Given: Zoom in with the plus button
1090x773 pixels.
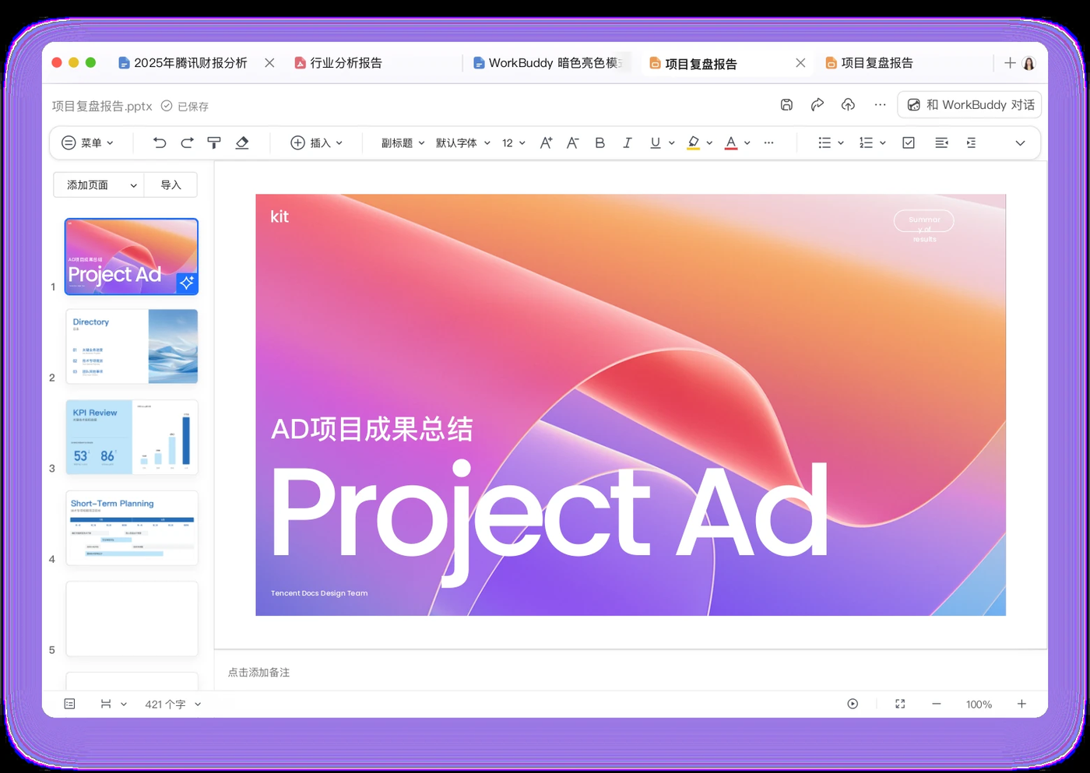Looking at the screenshot, I should [x=1021, y=704].
